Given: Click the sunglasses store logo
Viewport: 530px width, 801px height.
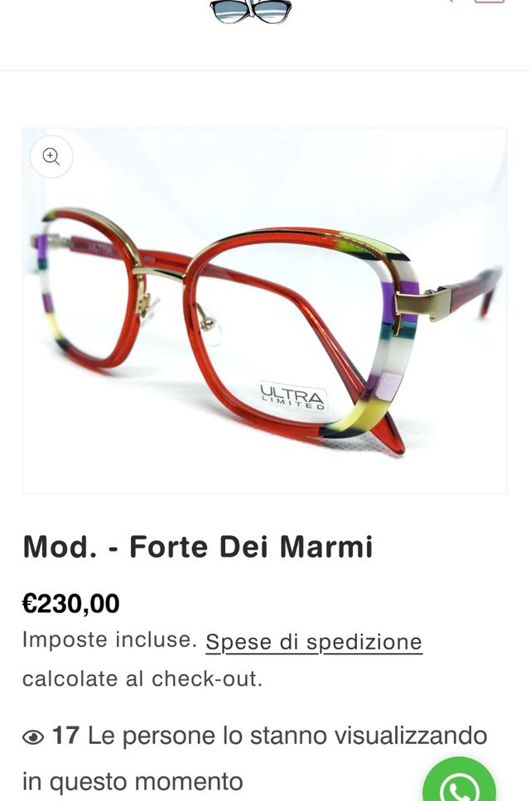Looking at the screenshot, I should [251, 12].
